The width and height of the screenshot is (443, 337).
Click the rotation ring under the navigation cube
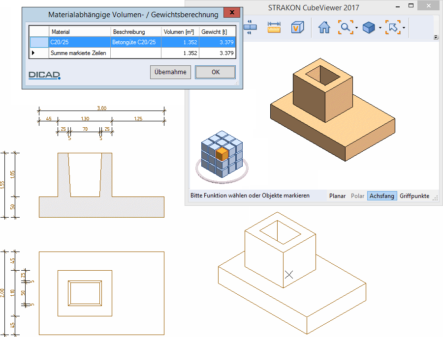point(222,180)
